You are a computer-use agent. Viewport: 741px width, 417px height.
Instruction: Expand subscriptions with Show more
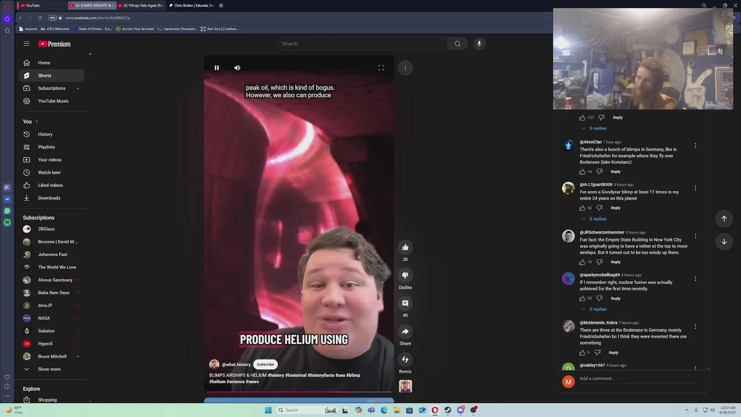tap(52, 369)
